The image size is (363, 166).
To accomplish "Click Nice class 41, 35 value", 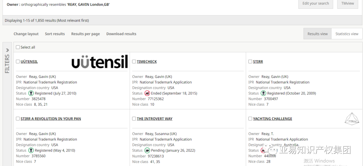I will tap(155, 162).
